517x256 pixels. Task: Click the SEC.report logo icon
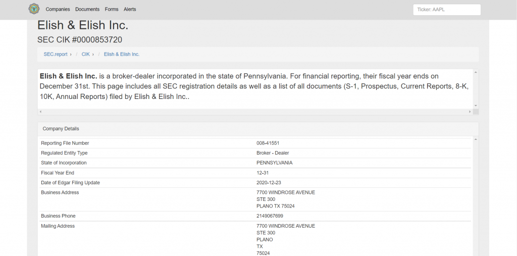(x=34, y=9)
